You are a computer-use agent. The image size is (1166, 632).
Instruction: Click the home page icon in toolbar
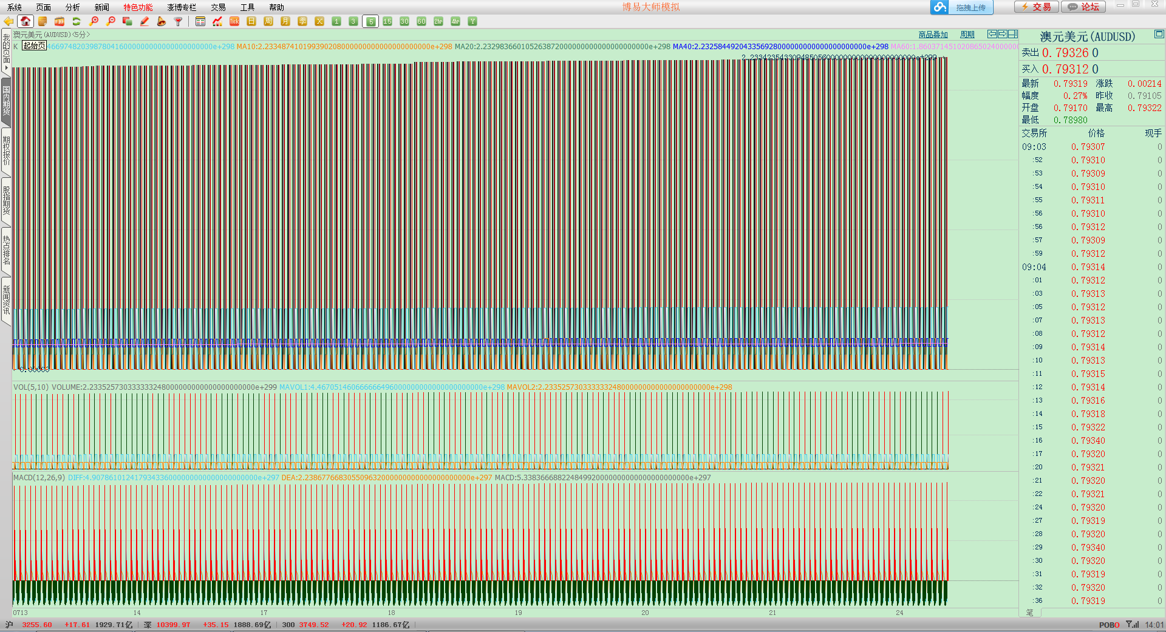26,21
